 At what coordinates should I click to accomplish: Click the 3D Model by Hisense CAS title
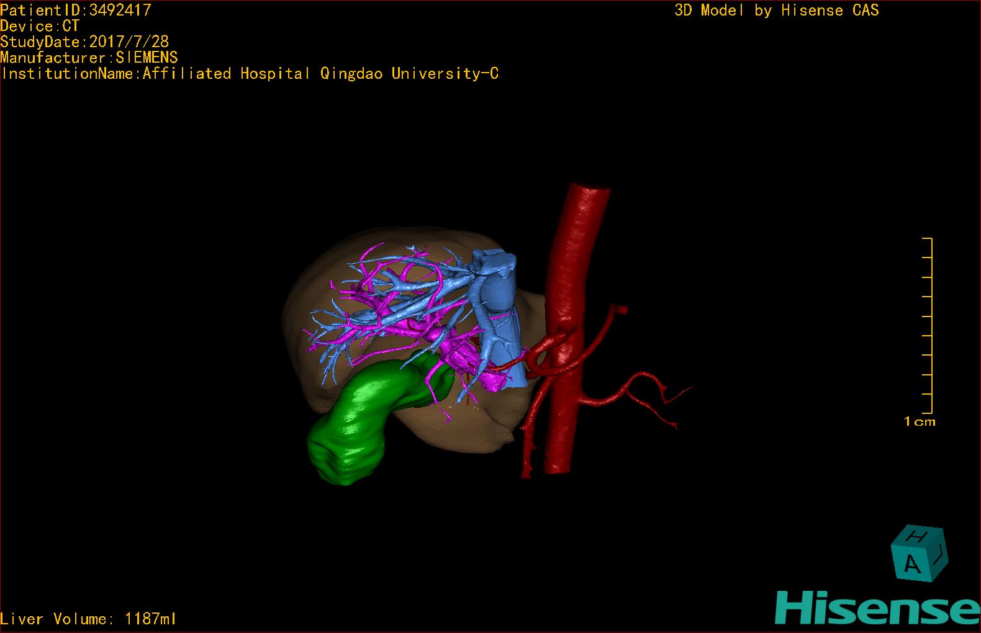tap(776, 10)
